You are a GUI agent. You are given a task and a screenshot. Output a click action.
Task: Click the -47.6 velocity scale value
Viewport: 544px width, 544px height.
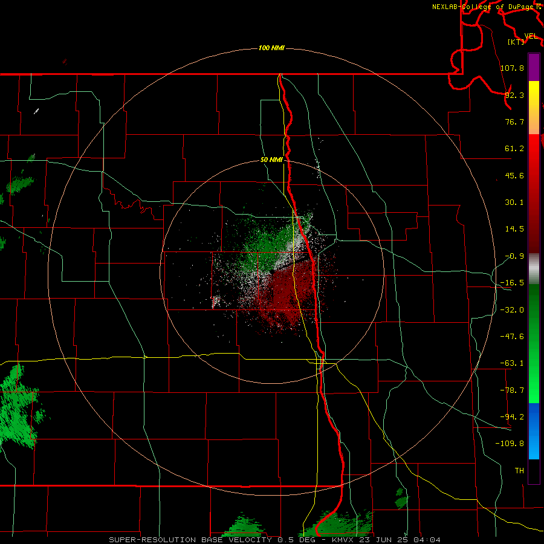pos(512,337)
